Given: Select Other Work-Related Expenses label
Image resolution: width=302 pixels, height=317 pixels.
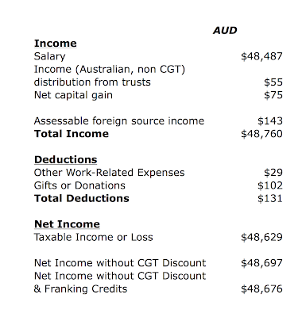Looking at the screenshot, I should tap(110, 173).
